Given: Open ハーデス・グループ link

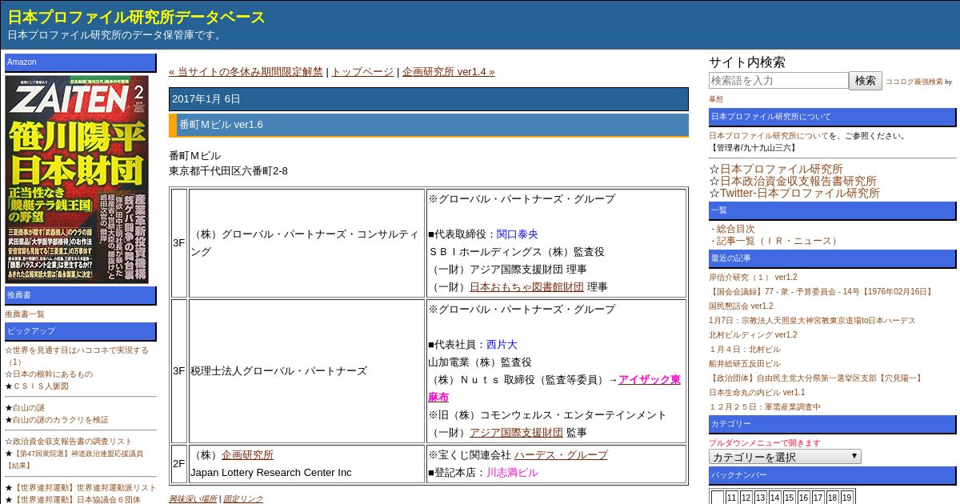Looking at the screenshot, I should pyautogui.click(x=561, y=454).
